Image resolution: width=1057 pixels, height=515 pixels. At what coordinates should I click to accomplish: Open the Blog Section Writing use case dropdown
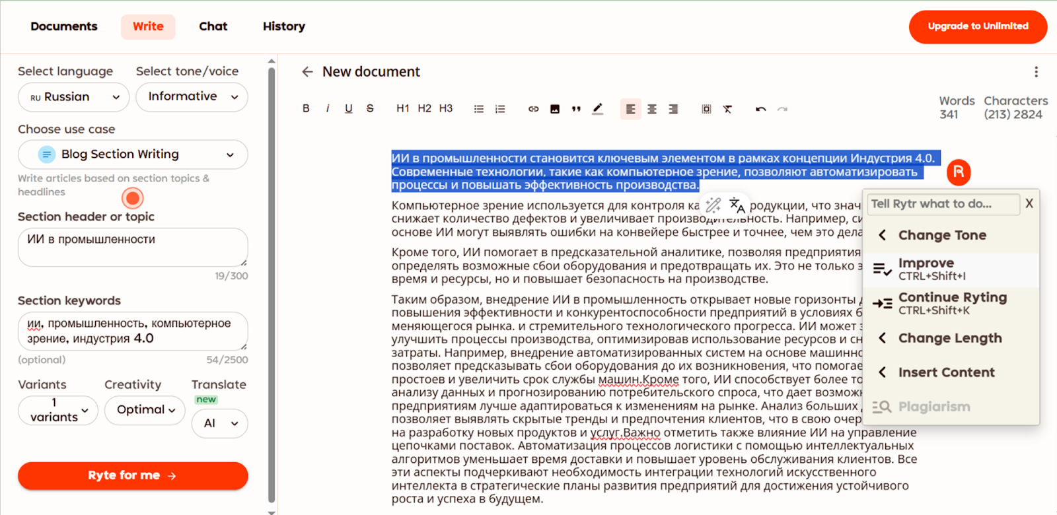133,154
